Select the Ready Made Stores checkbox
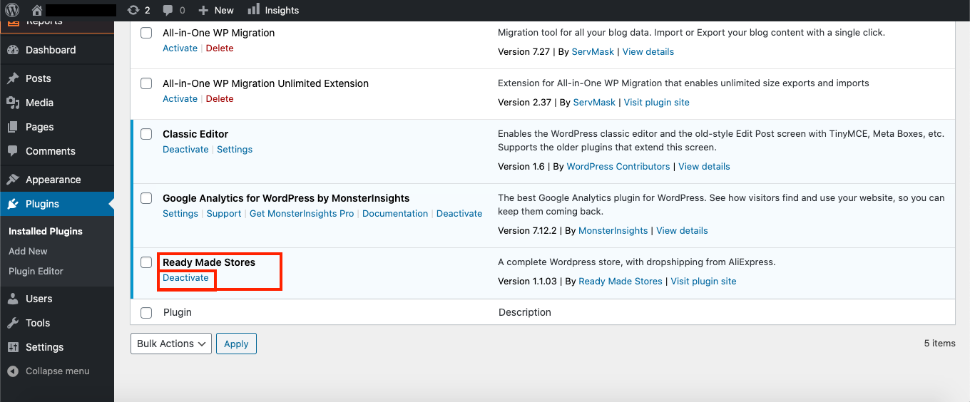Image resolution: width=970 pixels, height=402 pixels. pyautogui.click(x=146, y=262)
